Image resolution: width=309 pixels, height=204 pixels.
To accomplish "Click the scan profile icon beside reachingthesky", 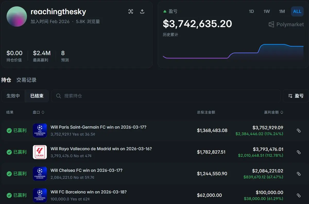I will (x=131, y=12).
